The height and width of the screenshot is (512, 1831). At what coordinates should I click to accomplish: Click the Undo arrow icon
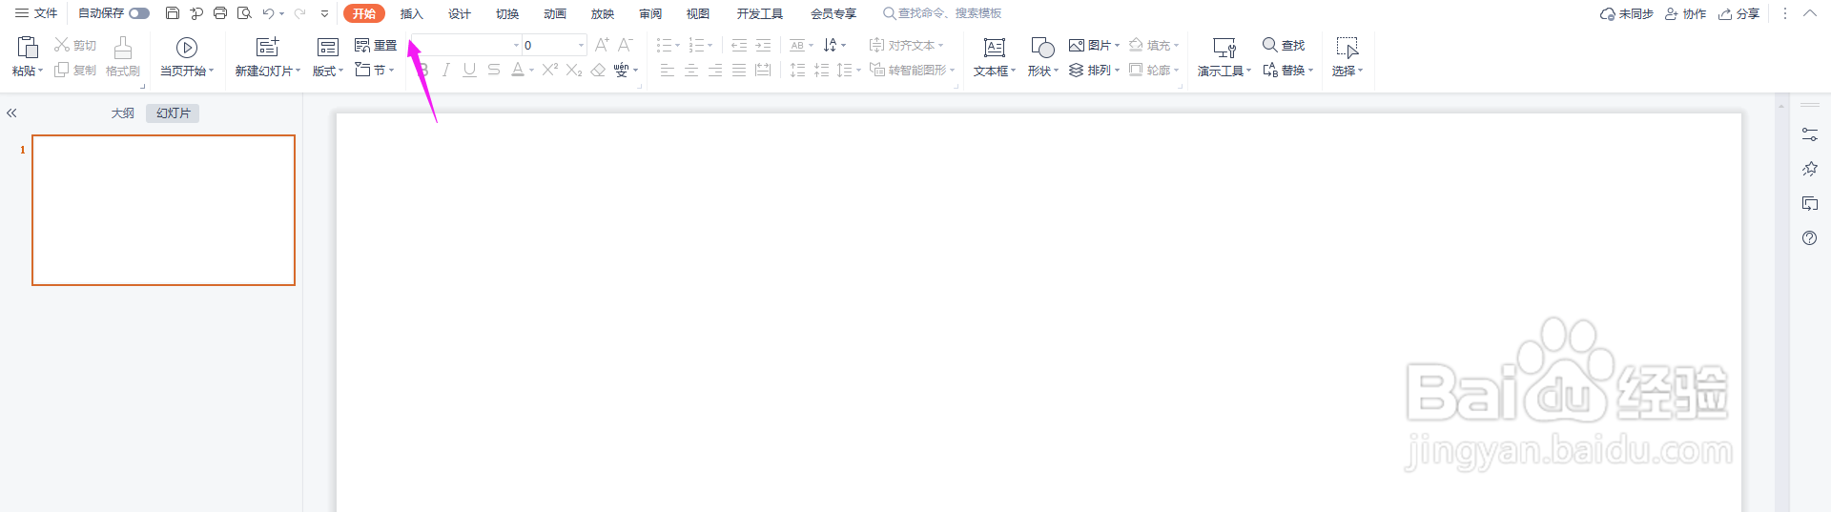[268, 13]
